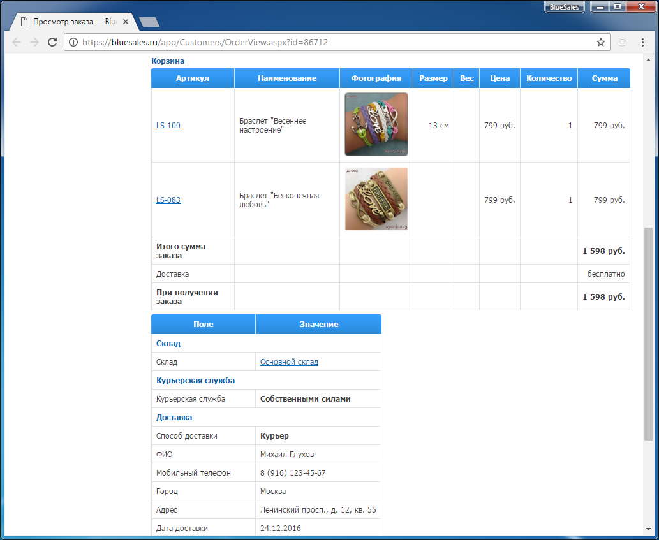The height and width of the screenshot is (540, 659).
Task: Open article link LS-100
Action: tap(168, 126)
